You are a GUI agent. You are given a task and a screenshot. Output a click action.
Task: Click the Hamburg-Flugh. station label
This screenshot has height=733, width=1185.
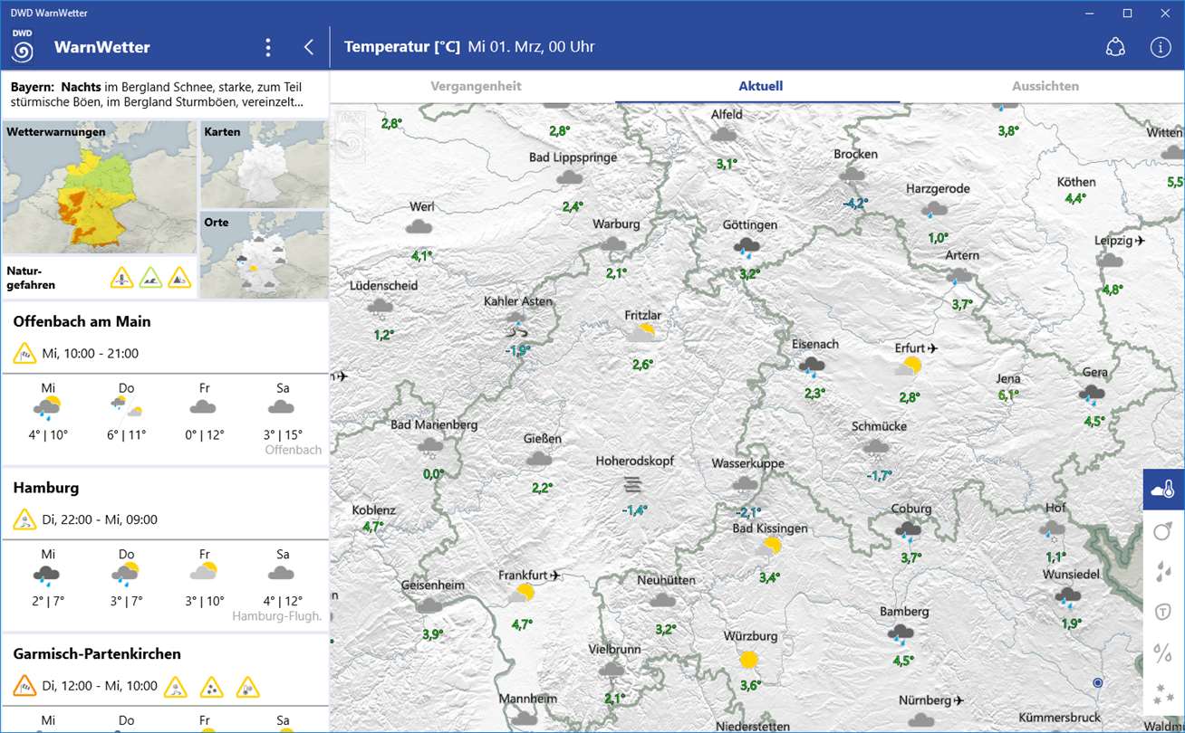click(x=277, y=616)
